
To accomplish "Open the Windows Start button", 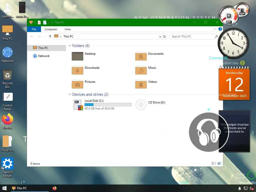I will coord(4,188).
